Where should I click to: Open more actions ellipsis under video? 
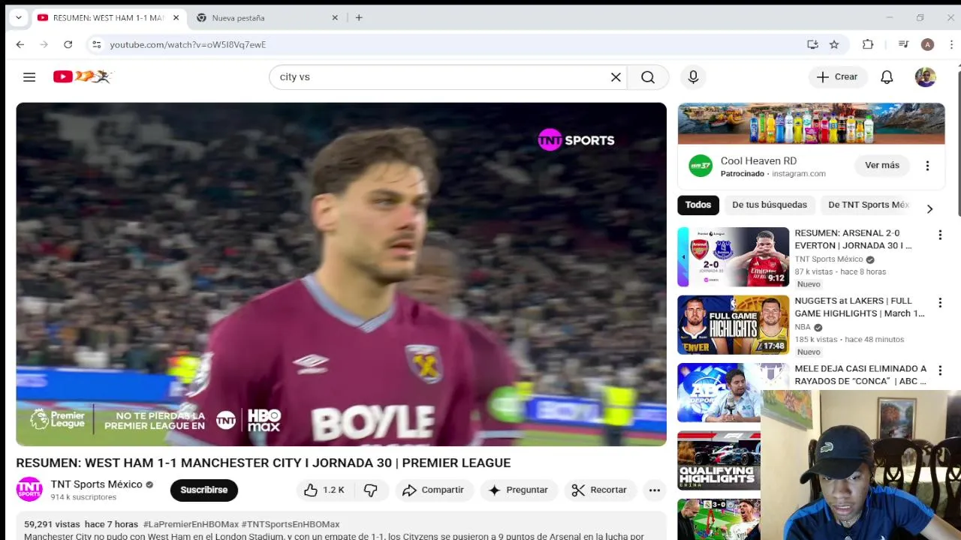pyautogui.click(x=655, y=490)
